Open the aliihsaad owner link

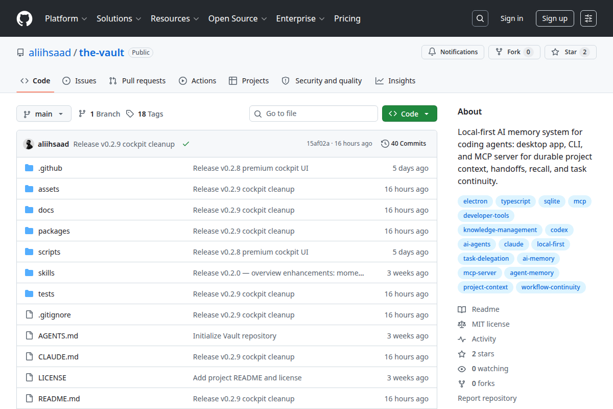pyautogui.click(x=50, y=53)
